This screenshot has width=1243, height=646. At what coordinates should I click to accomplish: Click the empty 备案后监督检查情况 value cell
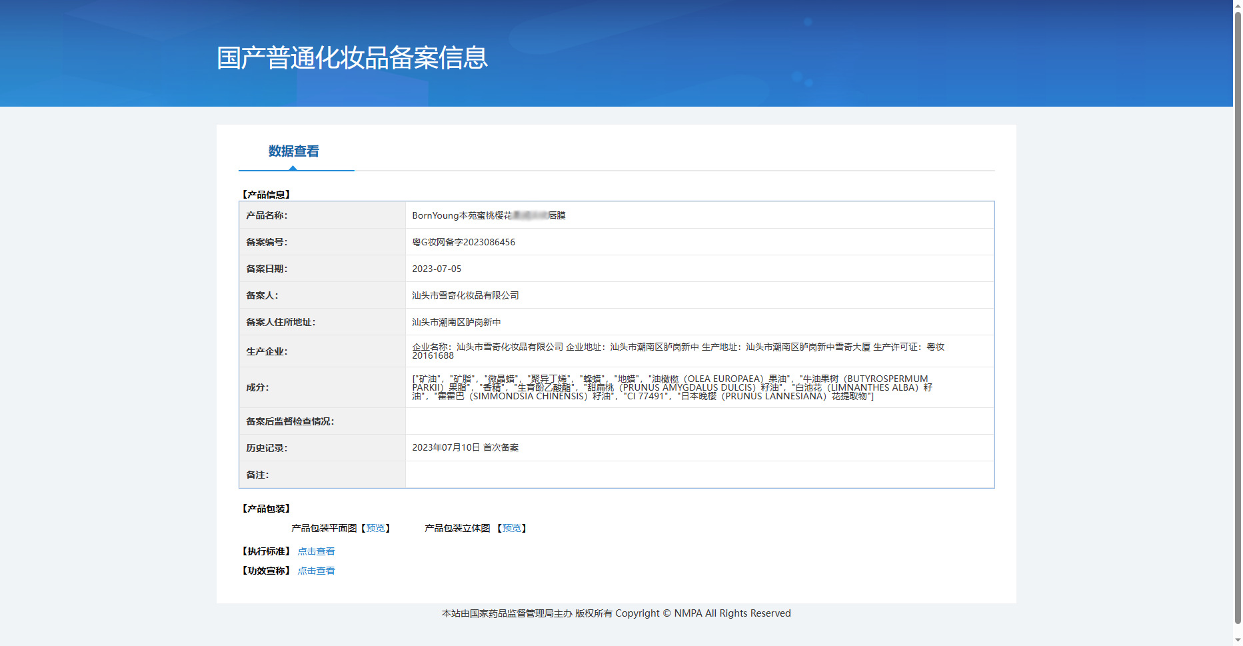tap(699, 421)
